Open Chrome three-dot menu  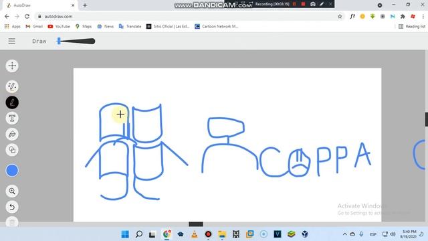coord(423,16)
